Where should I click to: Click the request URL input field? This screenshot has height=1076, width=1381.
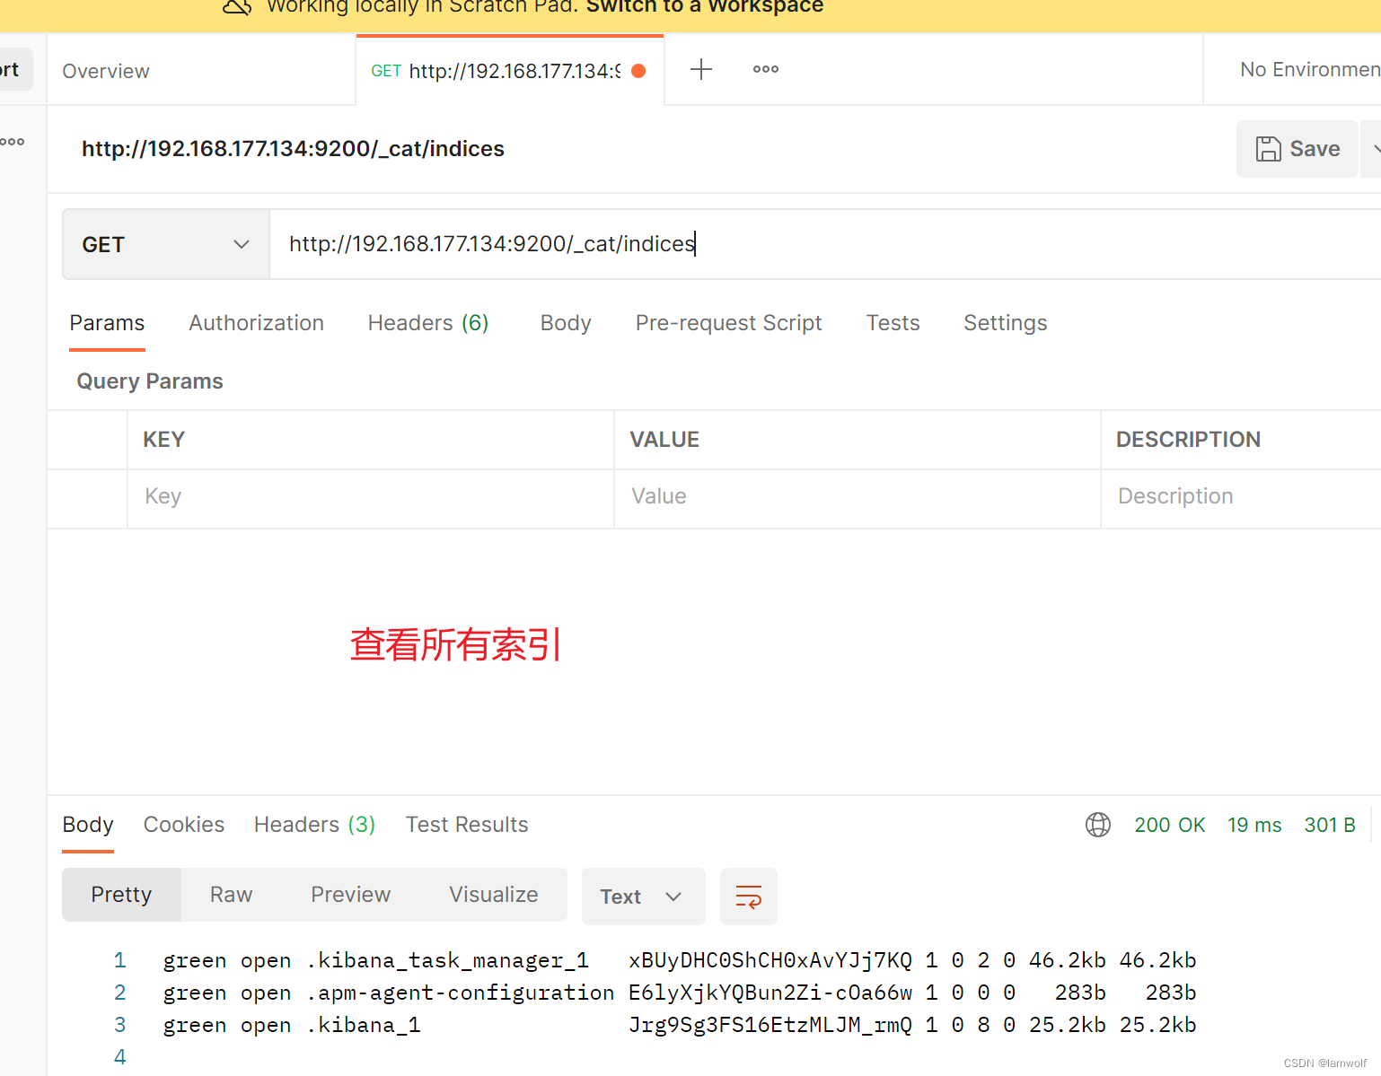point(825,244)
